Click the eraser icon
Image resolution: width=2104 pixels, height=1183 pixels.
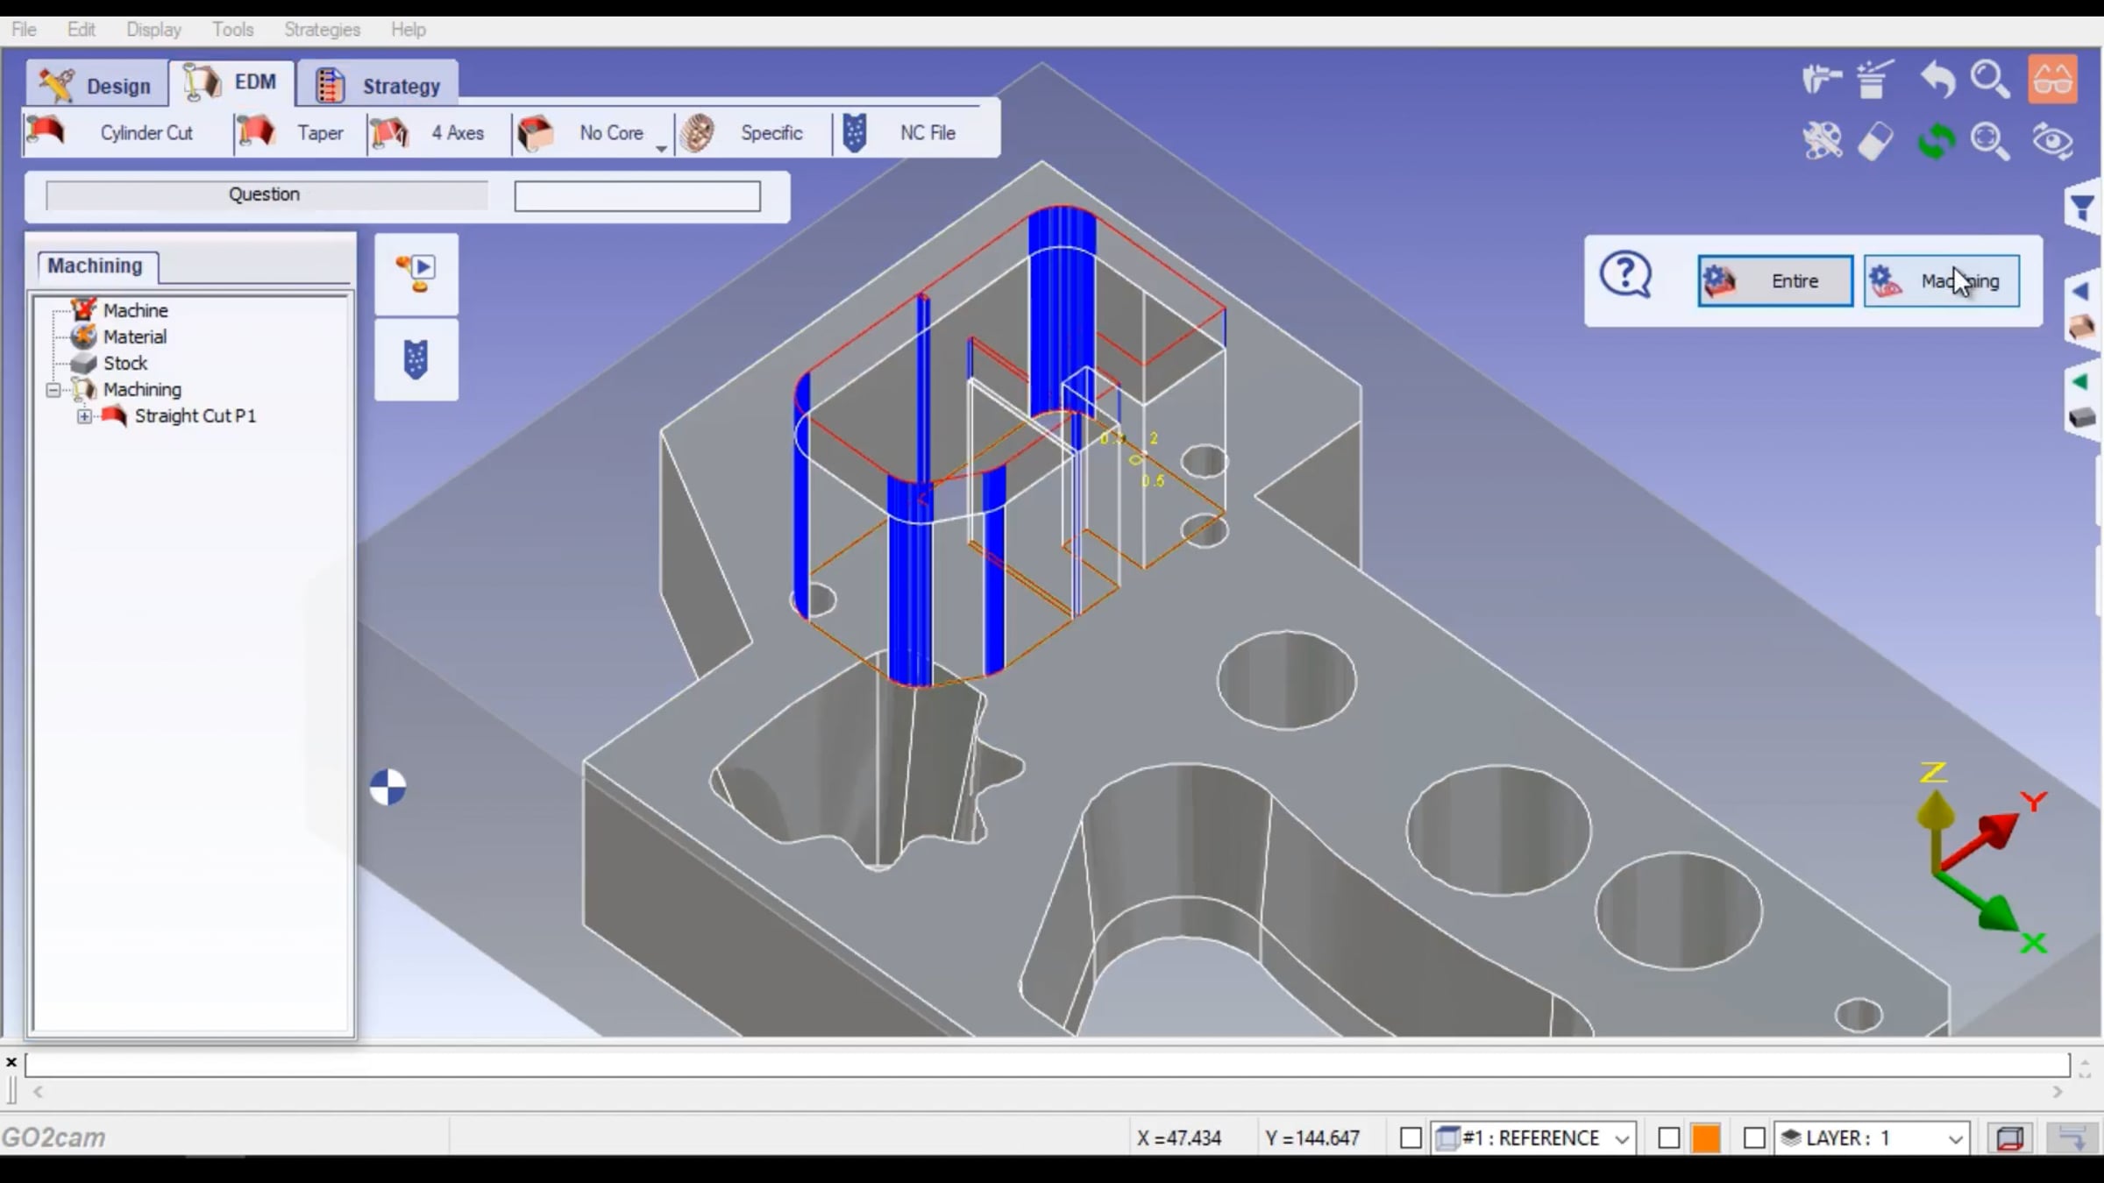1876,142
